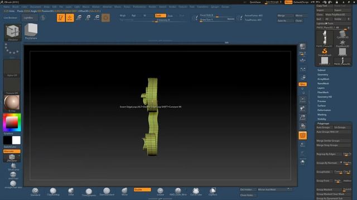The height and width of the screenshot is (200, 357).
Task: Select the ClayBuildup brush
Action: pyautogui.click(x=54, y=192)
